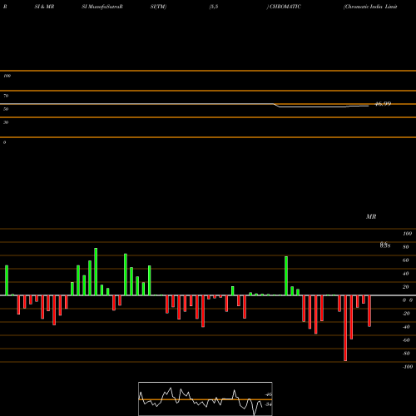Click the RSI scale label 70

point(6,96)
